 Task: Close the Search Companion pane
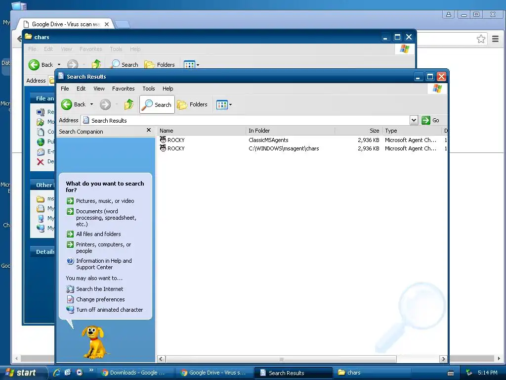[148, 130]
